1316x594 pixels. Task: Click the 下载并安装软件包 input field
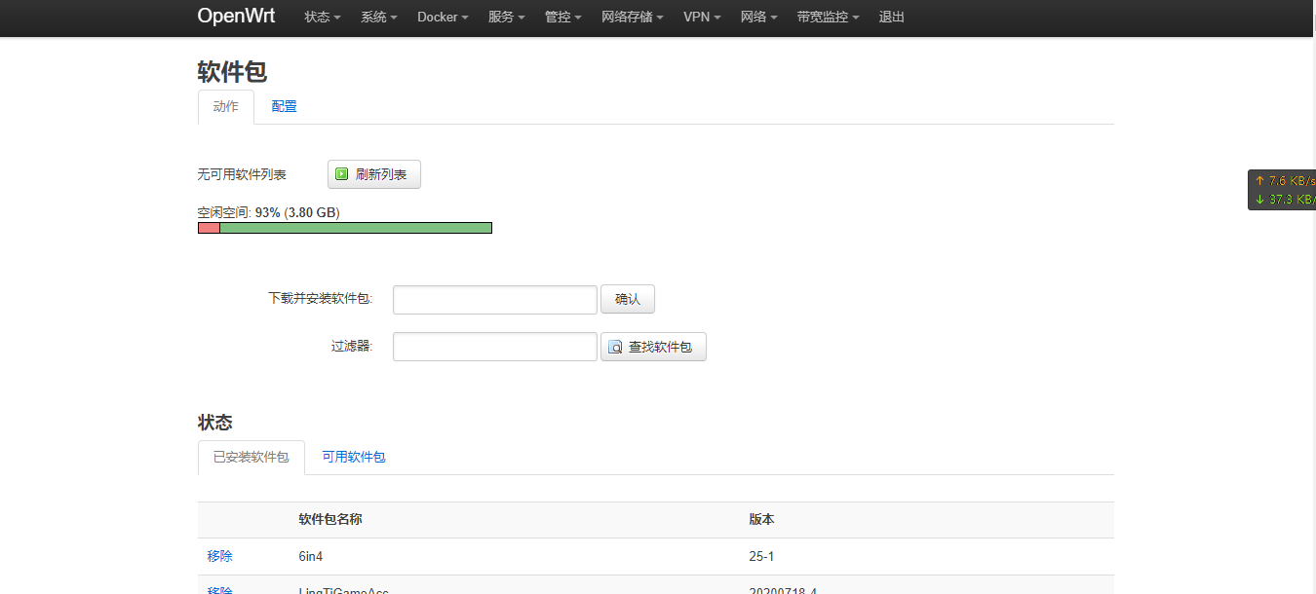pyautogui.click(x=494, y=299)
